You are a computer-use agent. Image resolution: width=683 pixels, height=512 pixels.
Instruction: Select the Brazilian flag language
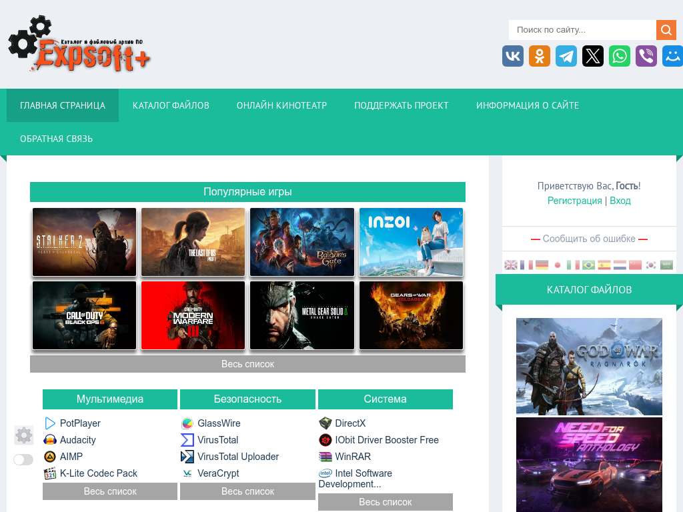point(588,265)
